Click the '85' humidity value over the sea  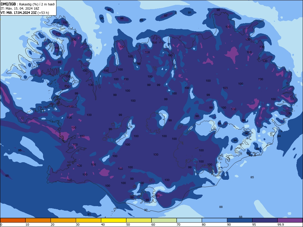point(252,177)
